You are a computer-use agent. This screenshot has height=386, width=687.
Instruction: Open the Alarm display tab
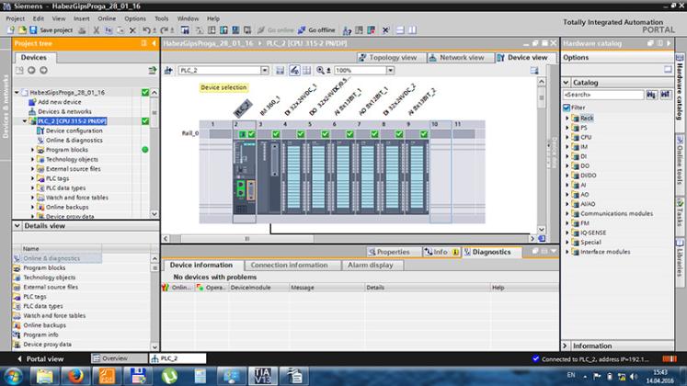tap(371, 266)
